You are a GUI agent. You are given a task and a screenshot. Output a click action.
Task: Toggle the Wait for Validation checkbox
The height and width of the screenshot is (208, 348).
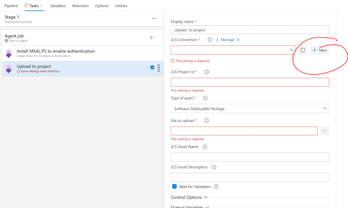coord(174,187)
